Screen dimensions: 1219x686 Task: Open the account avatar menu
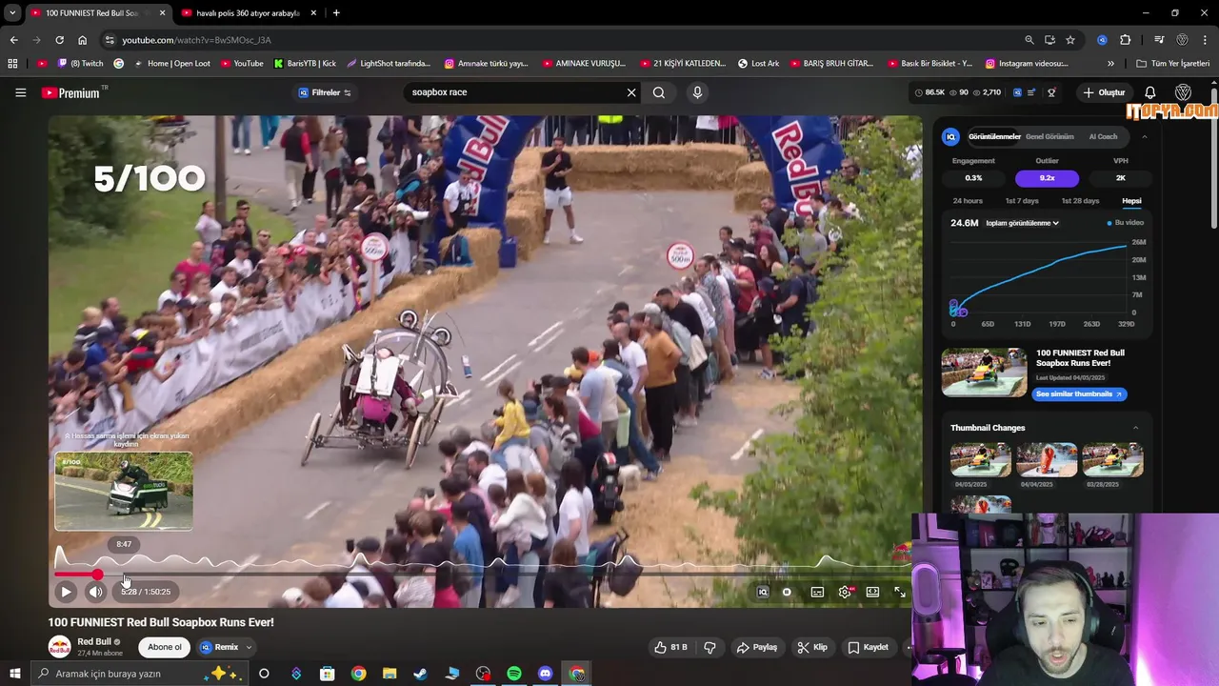point(1183,92)
